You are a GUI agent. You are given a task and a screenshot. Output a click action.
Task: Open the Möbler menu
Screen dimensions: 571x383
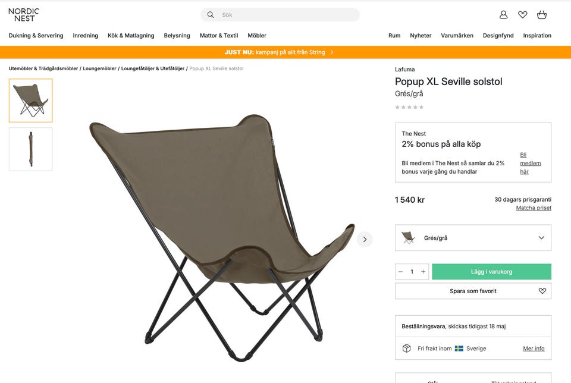pyautogui.click(x=257, y=36)
